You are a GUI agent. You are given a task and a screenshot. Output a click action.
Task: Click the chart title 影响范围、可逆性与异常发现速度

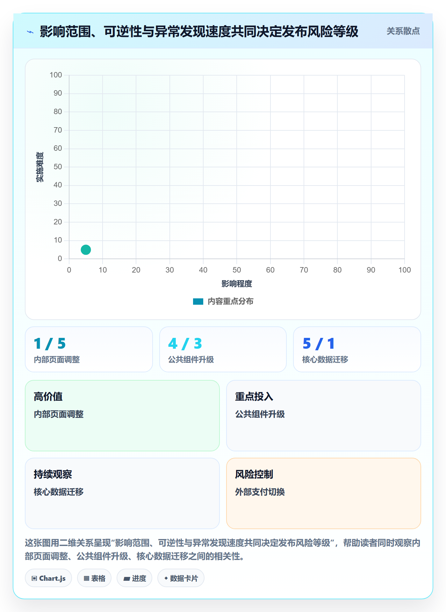[199, 32]
